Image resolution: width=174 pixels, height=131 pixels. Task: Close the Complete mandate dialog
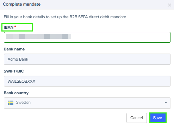coord(169,5)
